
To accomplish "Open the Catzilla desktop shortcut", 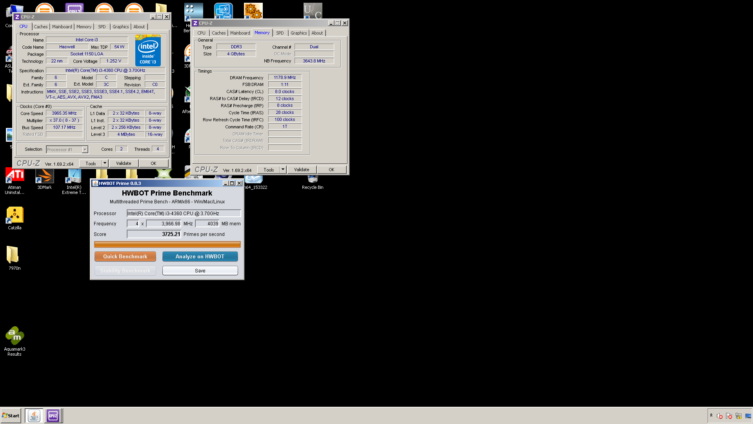I will [x=15, y=218].
